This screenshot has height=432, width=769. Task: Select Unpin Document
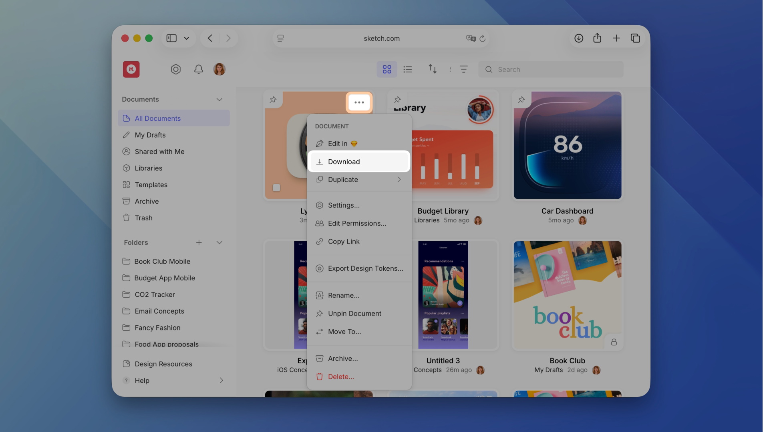pos(359,313)
